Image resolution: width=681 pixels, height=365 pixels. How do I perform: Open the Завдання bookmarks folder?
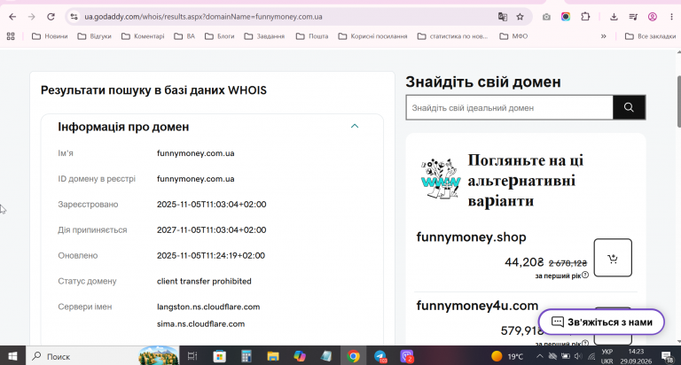[264, 36]
